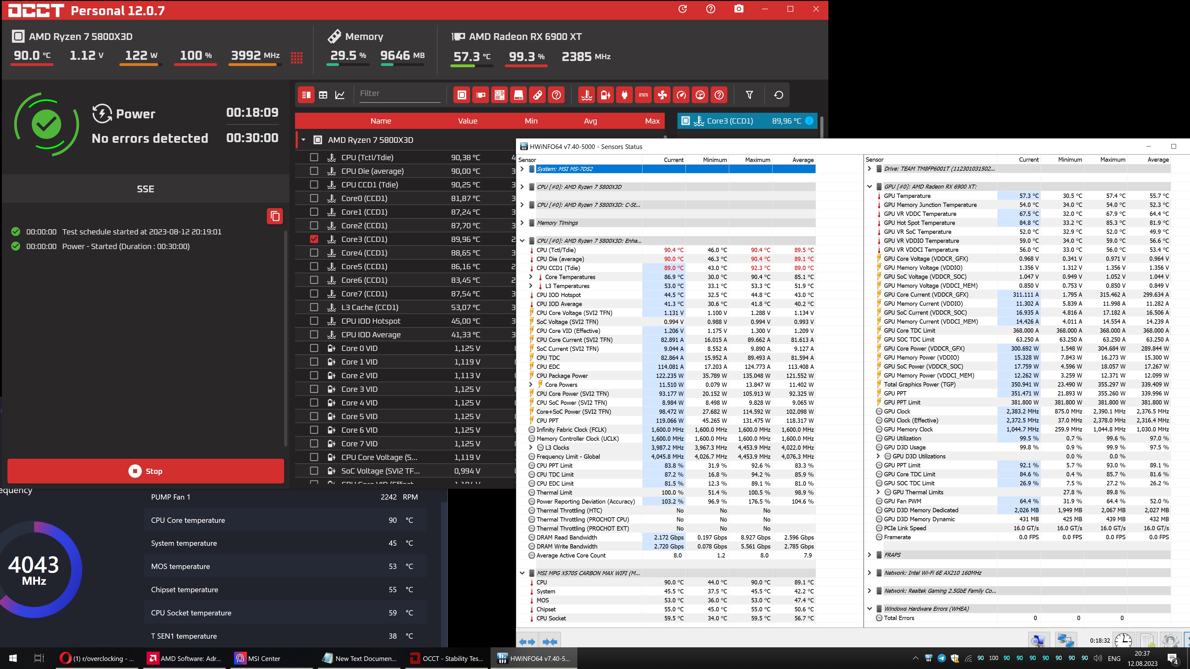The image size is (1190, 669).
Task: Reset sensor min/max with the refresh icon
Action: click(778, 95)
